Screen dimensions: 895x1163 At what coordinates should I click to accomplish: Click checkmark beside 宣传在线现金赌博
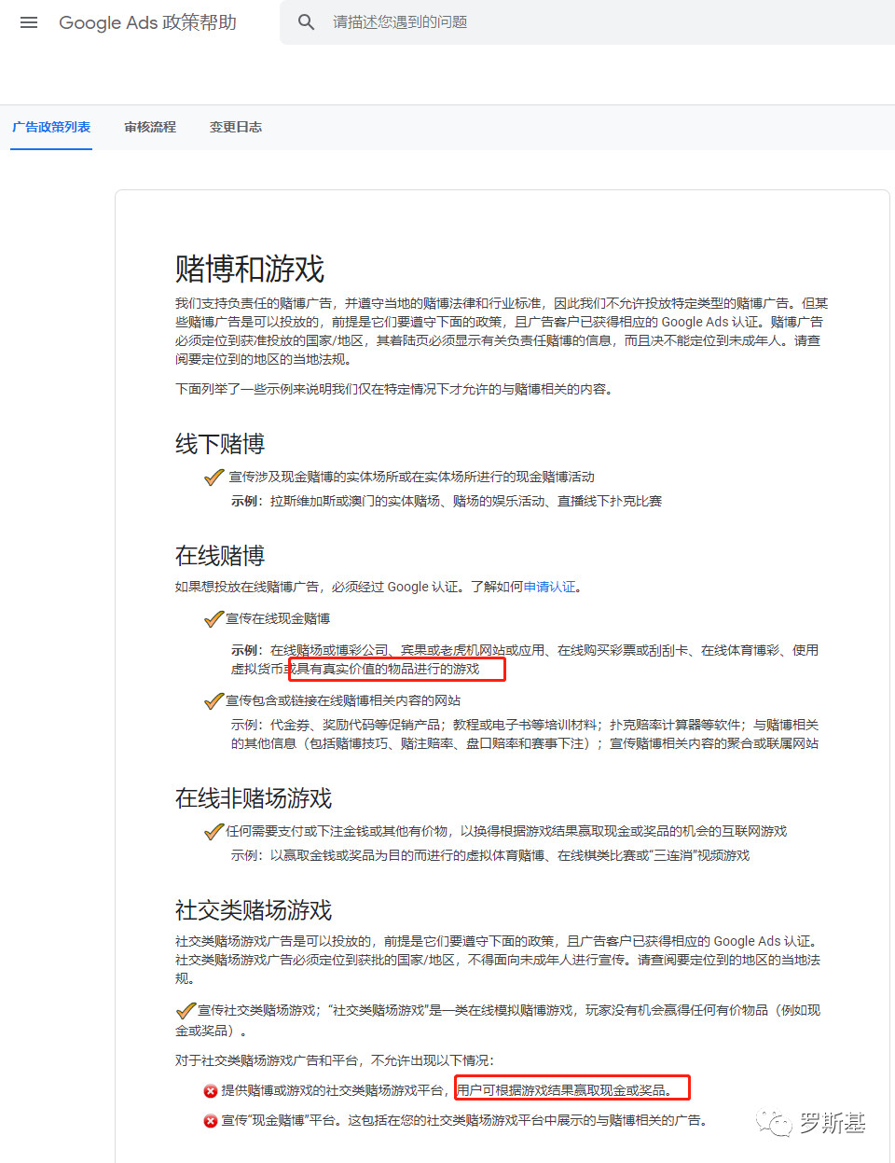coord(213,619)
